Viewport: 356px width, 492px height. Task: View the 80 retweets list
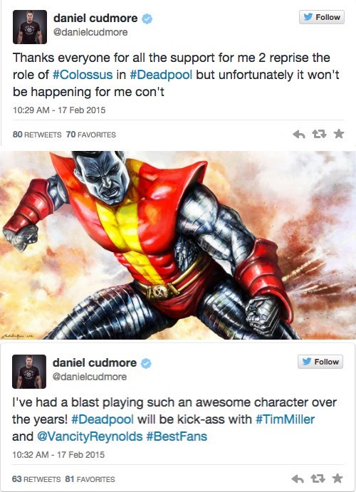tap(37, 135)
